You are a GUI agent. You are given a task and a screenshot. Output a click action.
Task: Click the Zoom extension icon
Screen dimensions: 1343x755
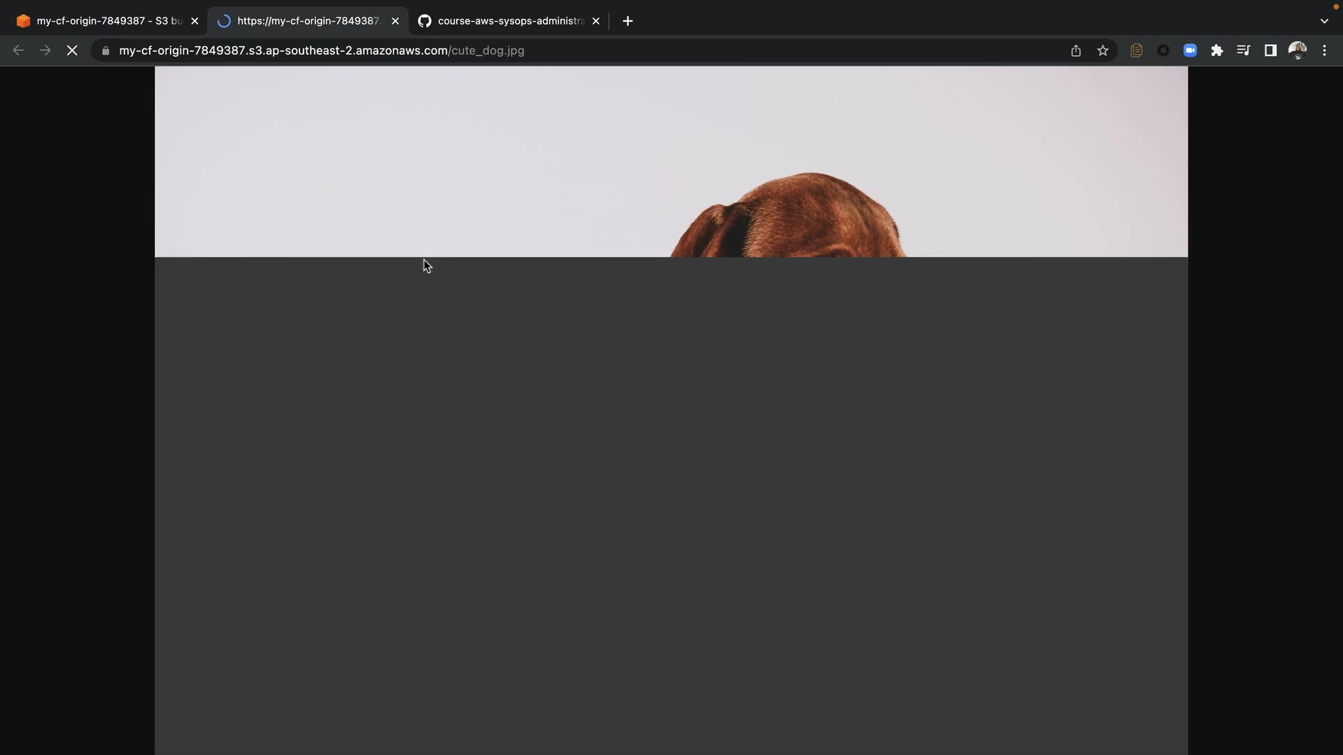(x=1190, y=50)
